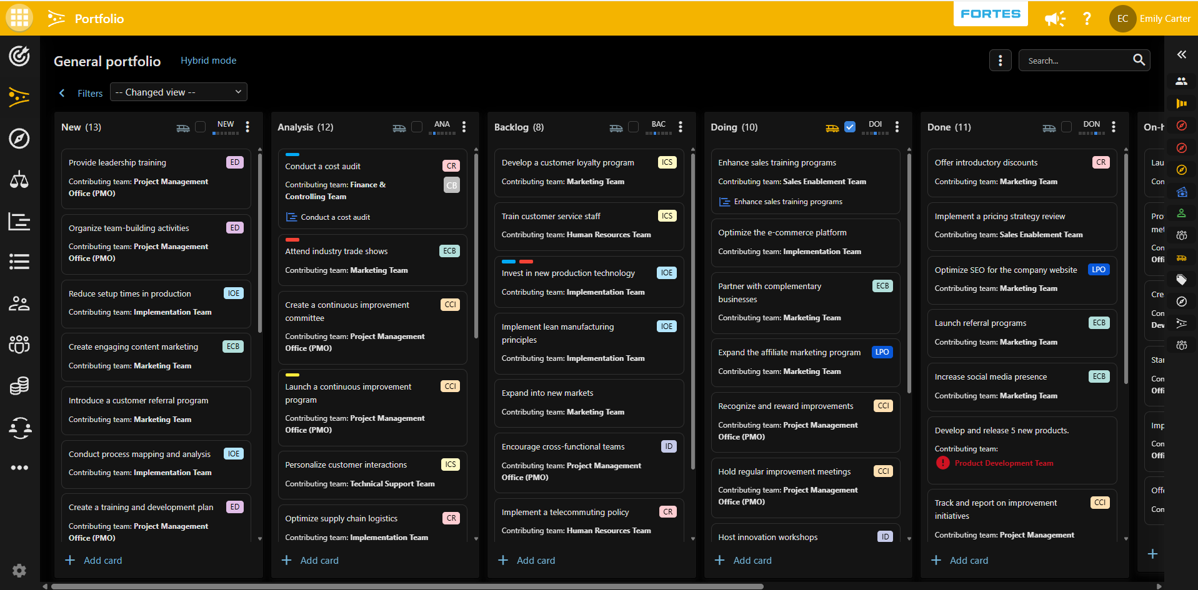Viewport: 1198px width, 590px height.
Task: Open the app launcher grid icon
Action: (x=19, y=18)
